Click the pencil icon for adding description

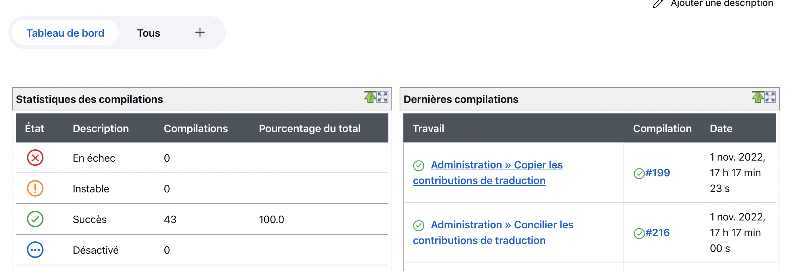click(658, 4)
